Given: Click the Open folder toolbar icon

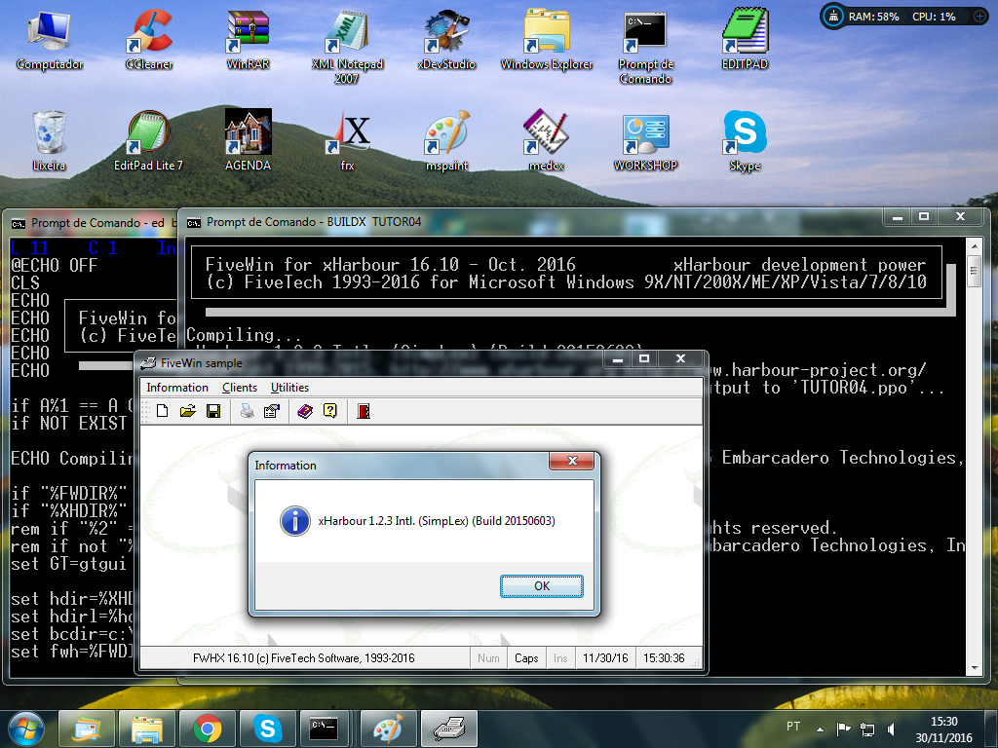Looking at the screenshot, I should coord(187,412).
